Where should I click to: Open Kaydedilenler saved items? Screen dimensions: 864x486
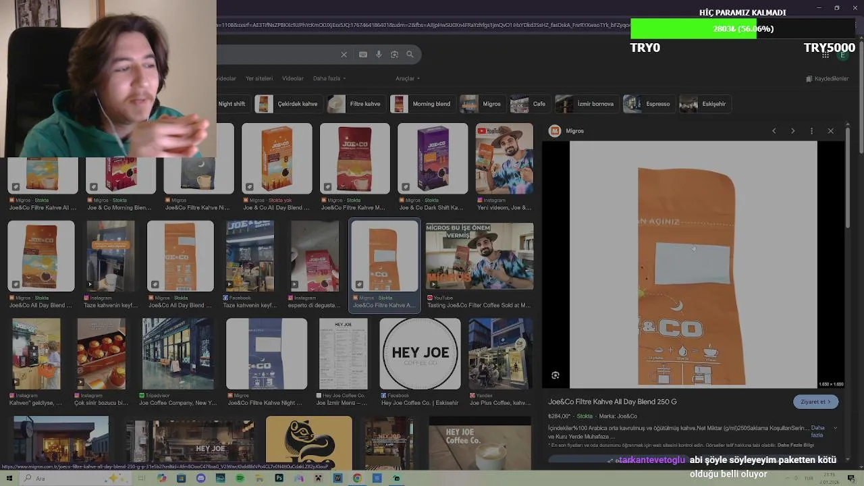click(x=828, y=79)
